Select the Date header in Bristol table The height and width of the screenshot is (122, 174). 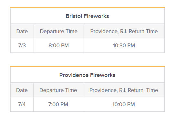[x=22, y=31]
